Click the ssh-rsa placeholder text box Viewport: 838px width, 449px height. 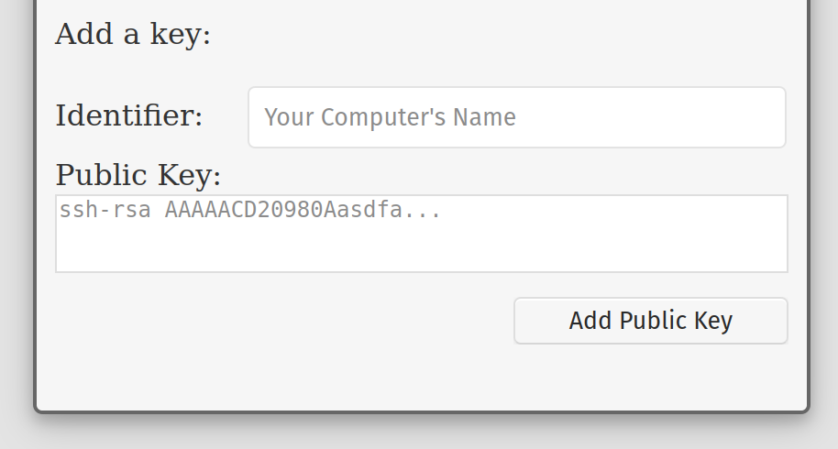point(421,234)
